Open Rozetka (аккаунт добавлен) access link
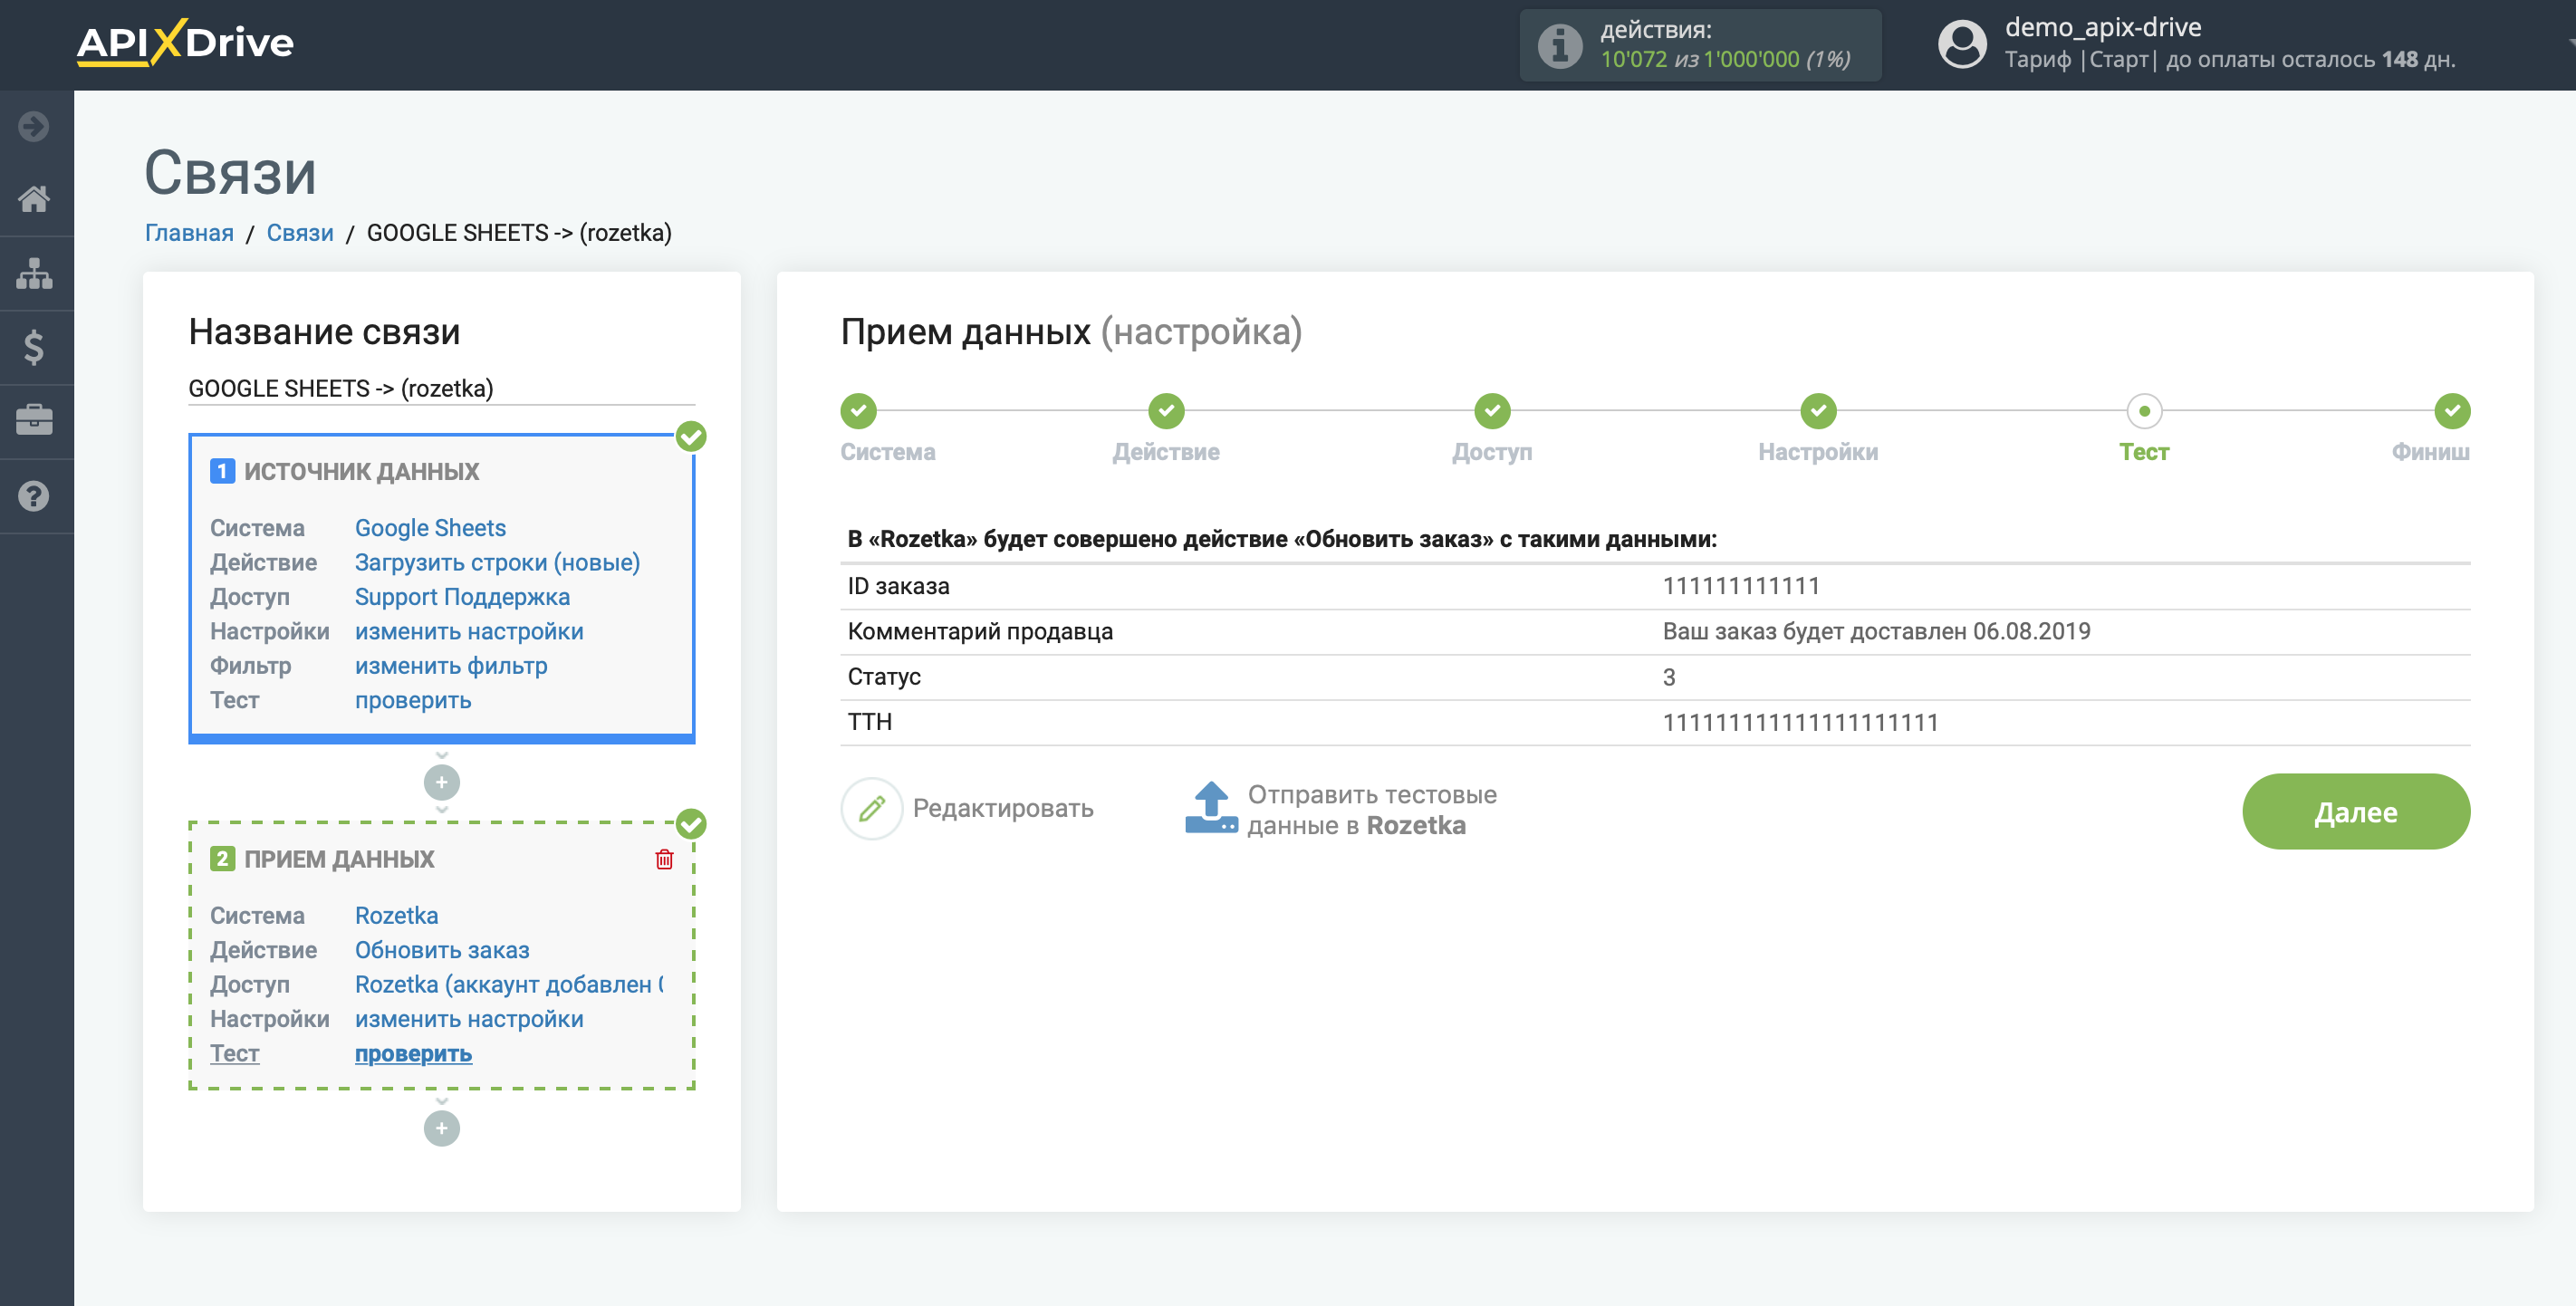Image resolution: width=2576 pixels, height=1306 pixels. click(509, 984)
